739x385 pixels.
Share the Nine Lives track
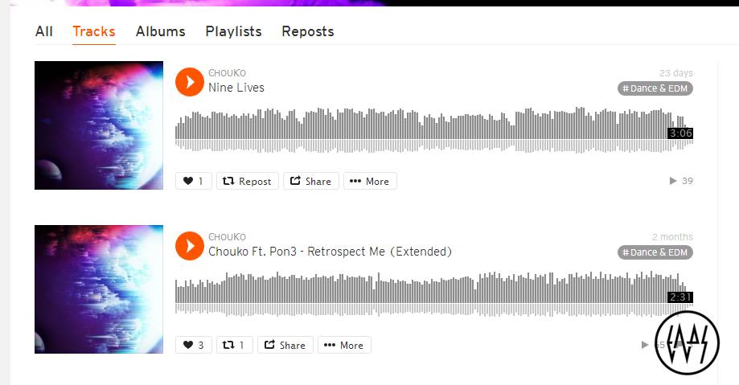[x=311, y=181]
